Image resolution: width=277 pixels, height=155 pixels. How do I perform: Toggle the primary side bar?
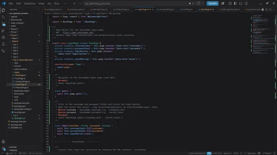pyautogui.click(x=235, y=3)
